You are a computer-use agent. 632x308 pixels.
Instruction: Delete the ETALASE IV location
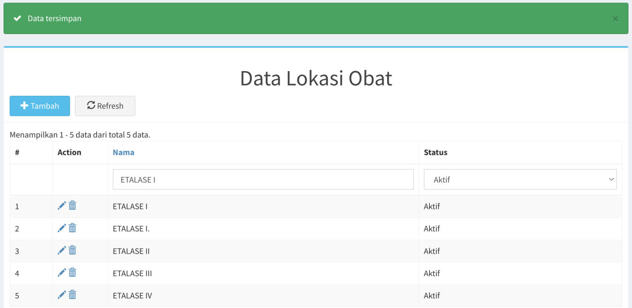(x=73, y=295)
